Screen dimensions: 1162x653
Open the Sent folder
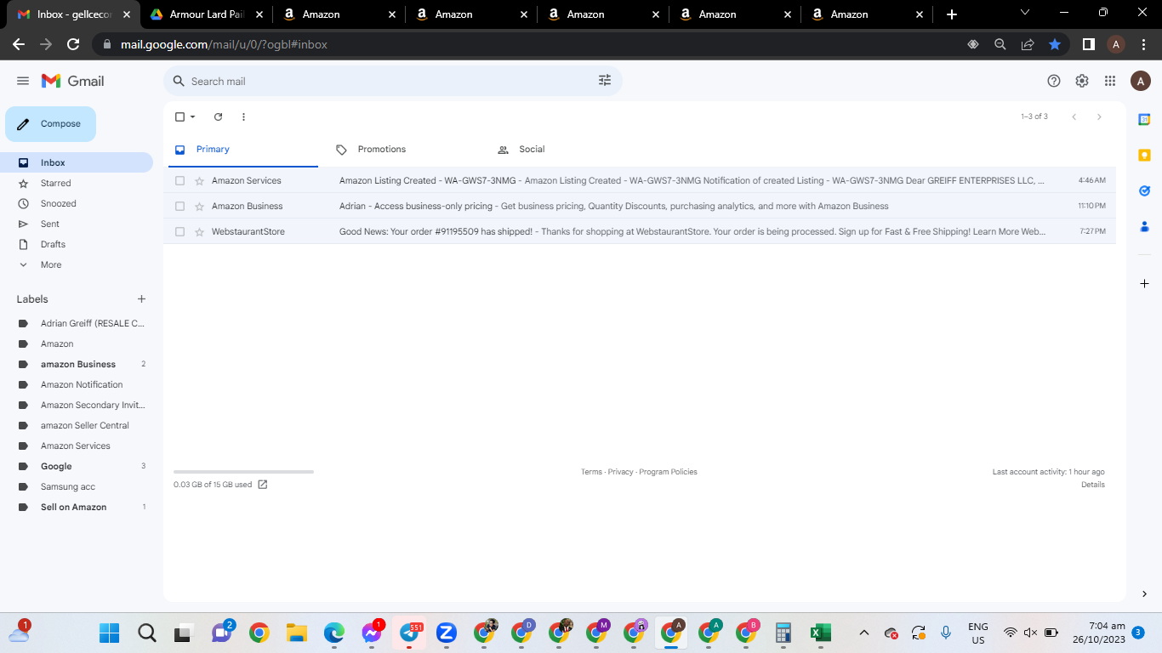tap(77, 224)
